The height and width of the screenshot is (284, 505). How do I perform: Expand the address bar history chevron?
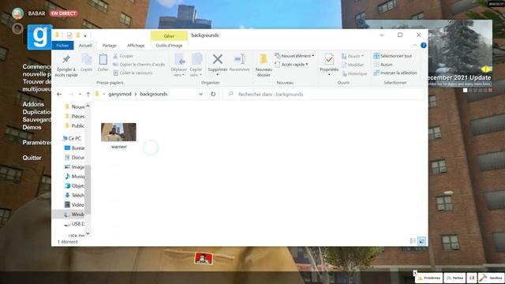click(x=200, y=95)
